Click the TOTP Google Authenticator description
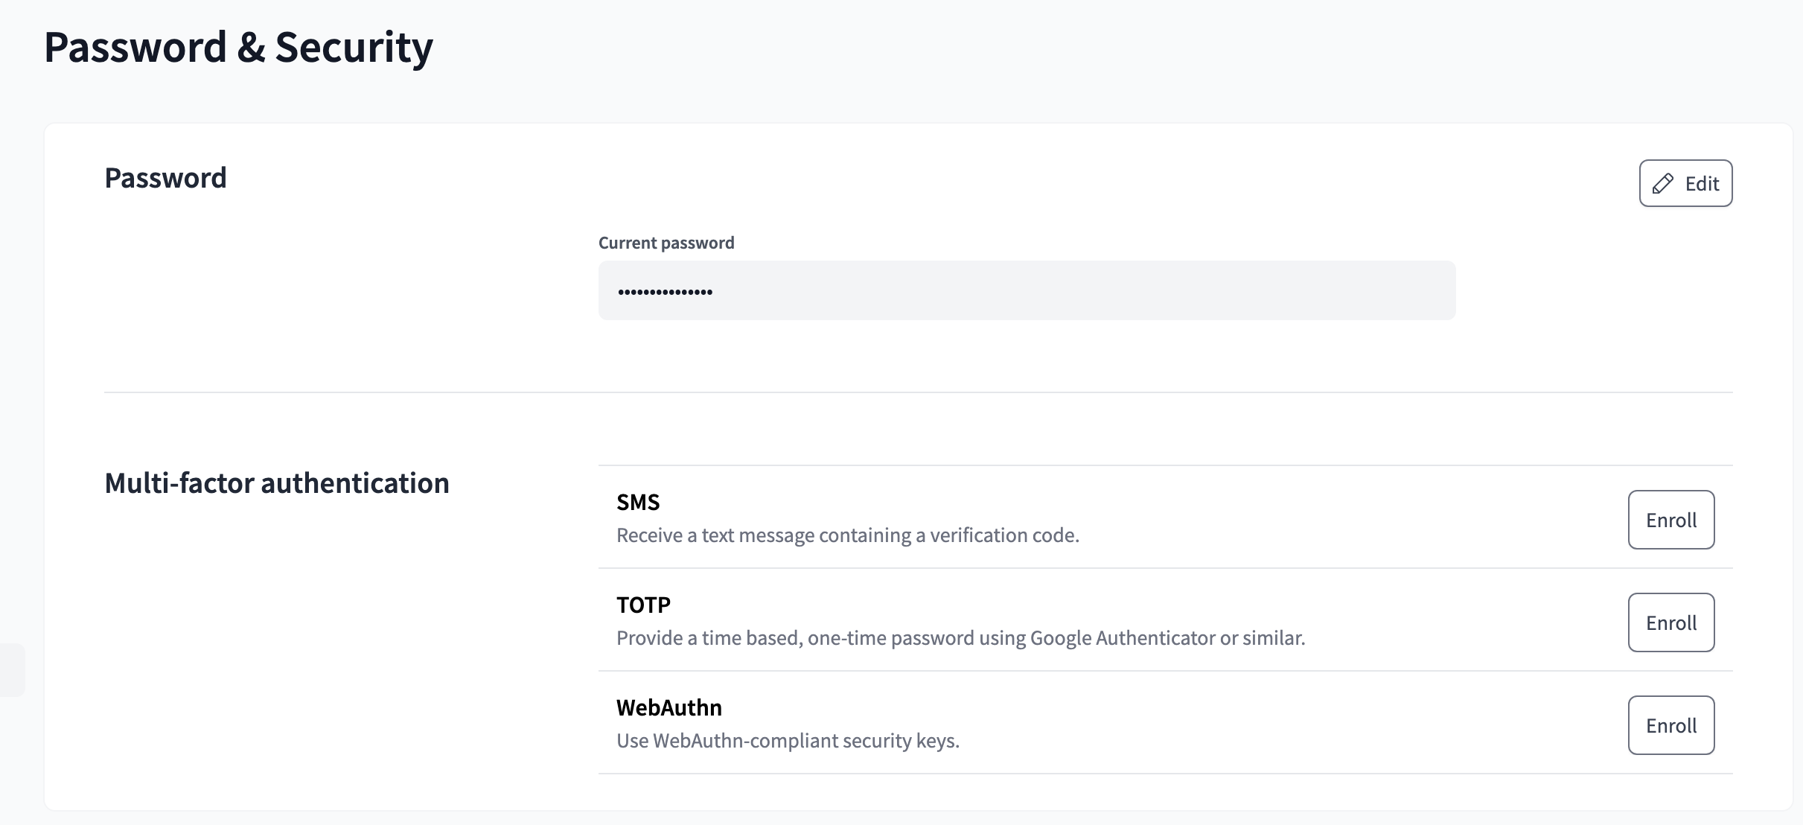 [x=960, y=637]
